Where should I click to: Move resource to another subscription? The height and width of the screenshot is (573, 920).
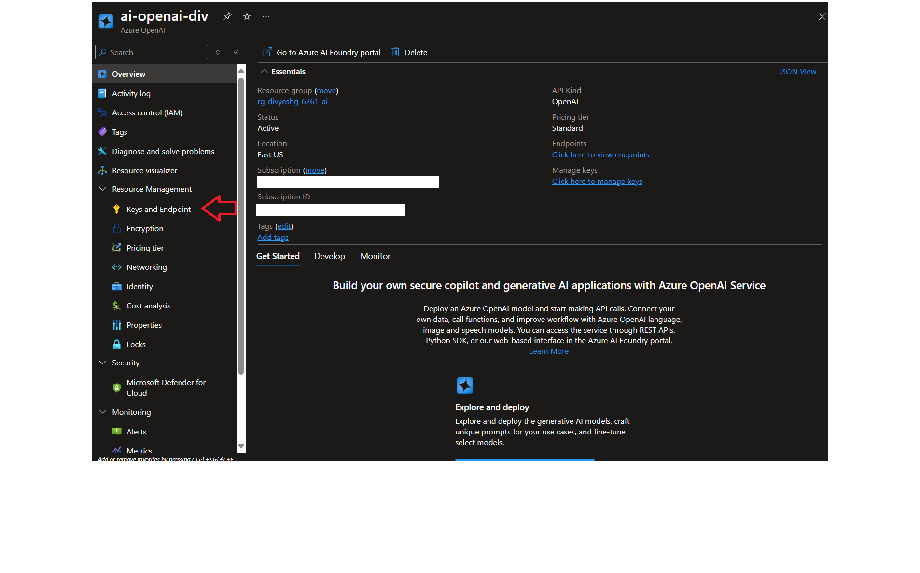315,170
